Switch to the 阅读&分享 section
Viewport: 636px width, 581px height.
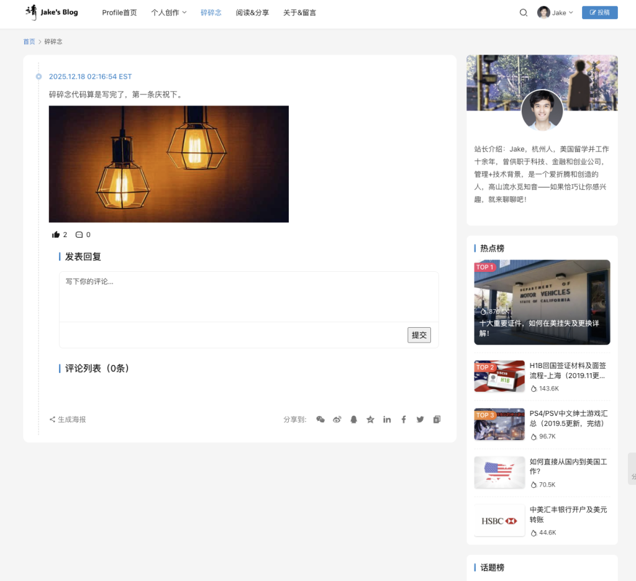[x=252, y=12]
